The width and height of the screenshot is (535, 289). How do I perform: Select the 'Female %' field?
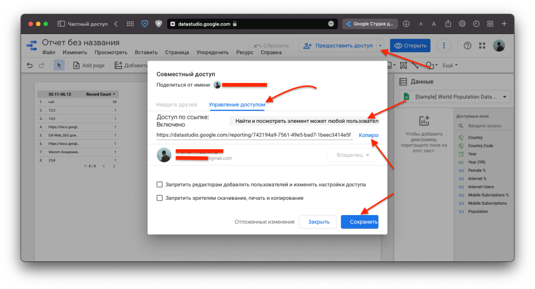[477, 170]
